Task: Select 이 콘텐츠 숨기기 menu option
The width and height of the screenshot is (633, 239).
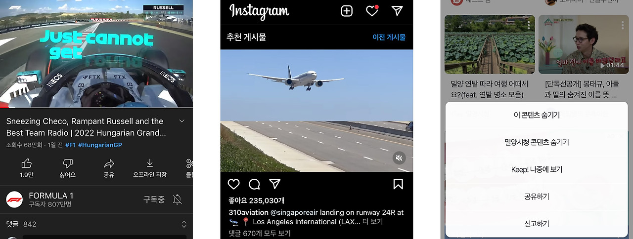Action: [537, 115]
